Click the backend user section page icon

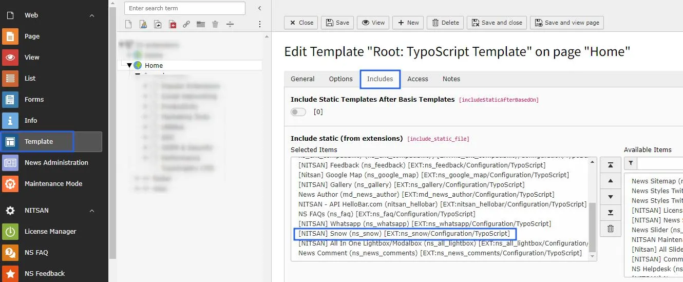point(143,24)
